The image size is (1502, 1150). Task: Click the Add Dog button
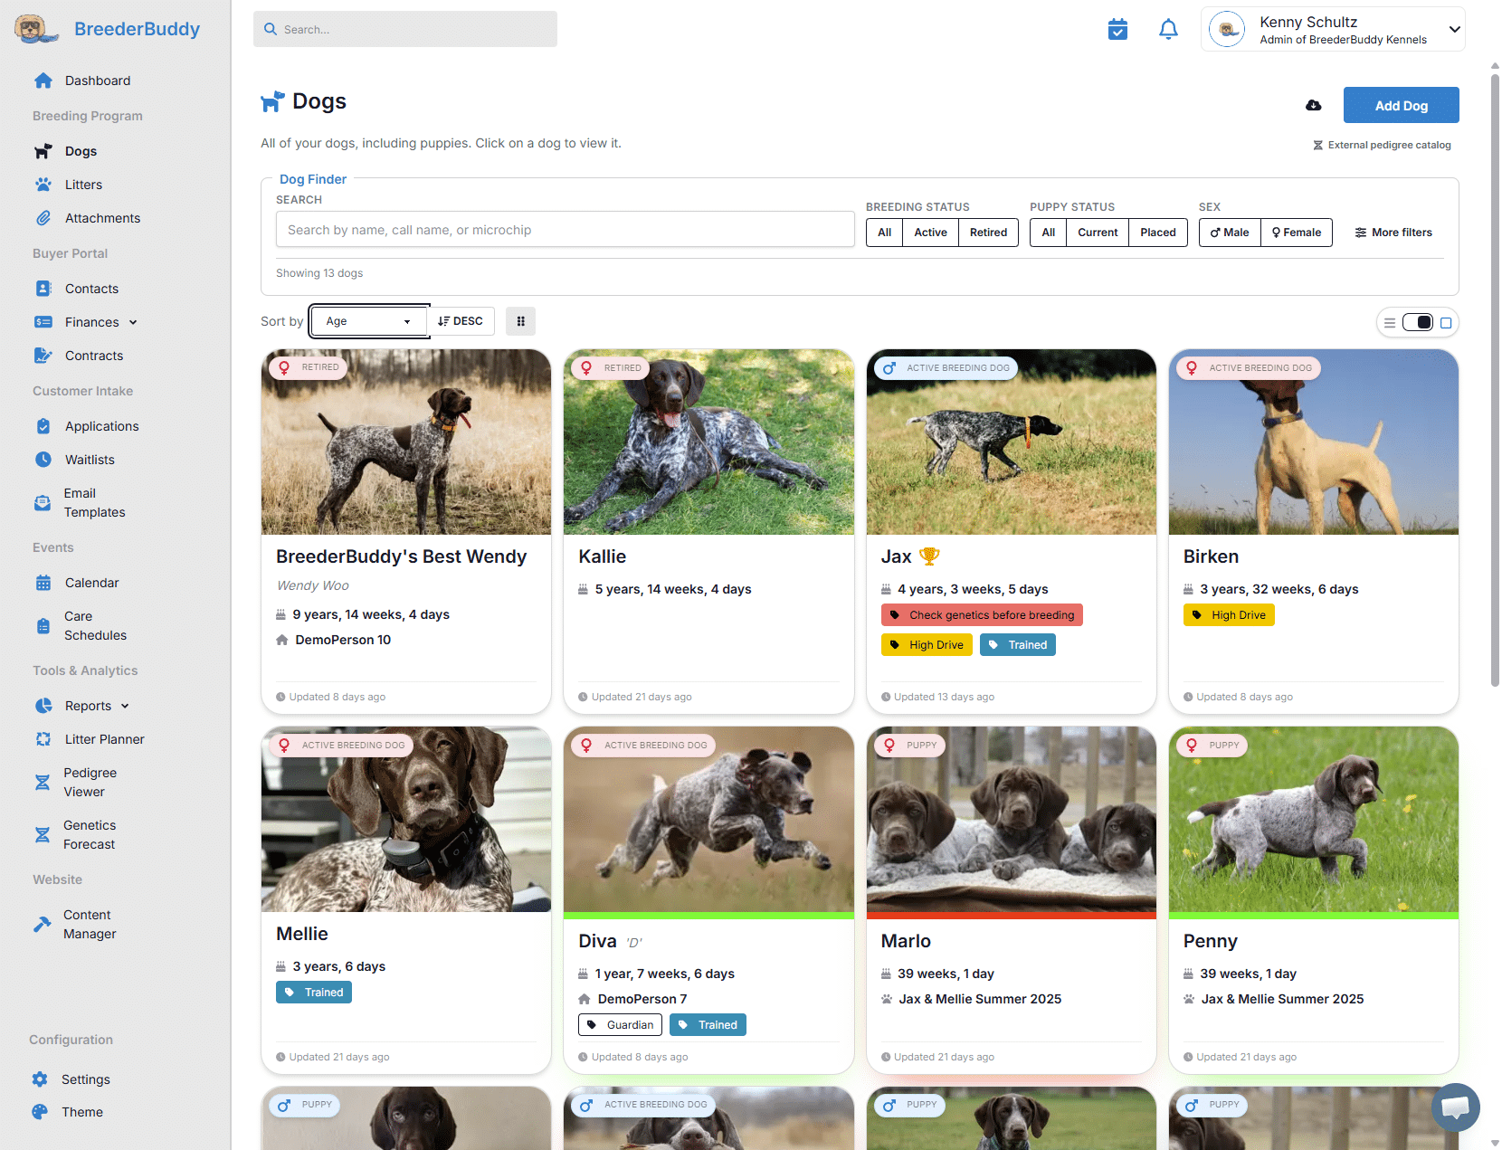point(1401,106)
